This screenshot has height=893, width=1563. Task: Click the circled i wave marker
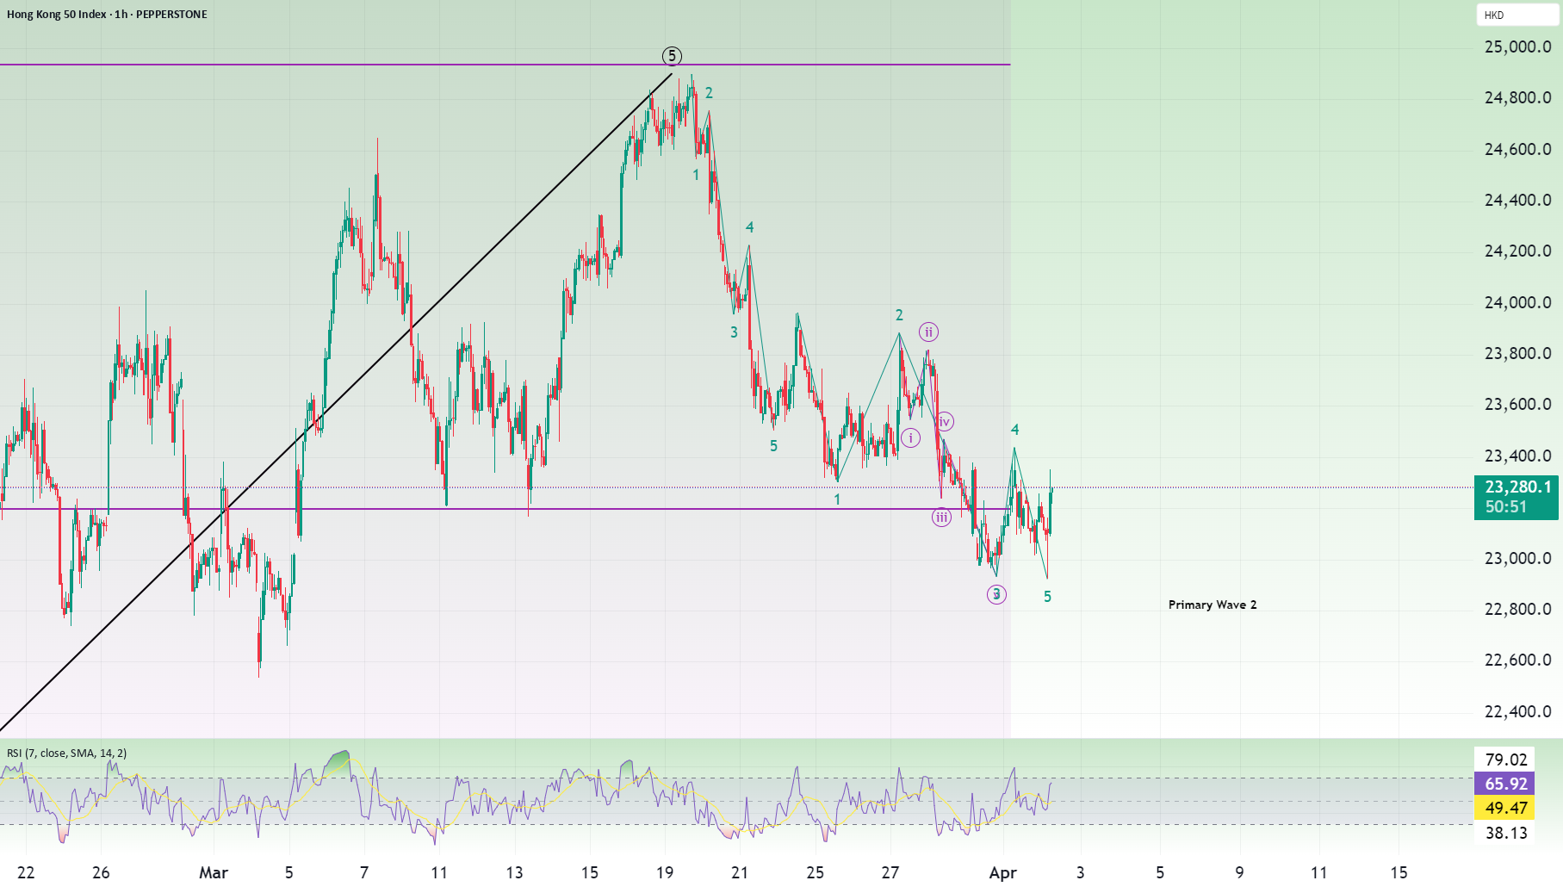910,437
